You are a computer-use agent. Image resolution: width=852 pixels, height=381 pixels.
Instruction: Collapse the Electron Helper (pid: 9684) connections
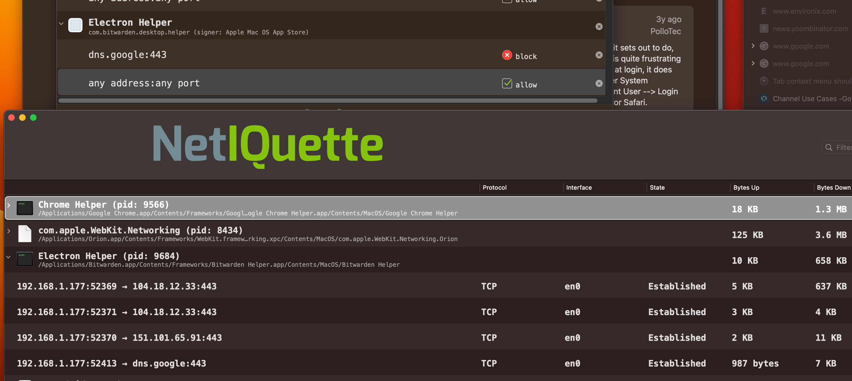pyautogui.click(x=8, y=257)
